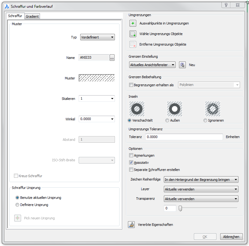Image resolution: width=249 pixels, height=246 pixels.
Task: Uncheck the Assoziativ checkbox
Action: point(131,163)
